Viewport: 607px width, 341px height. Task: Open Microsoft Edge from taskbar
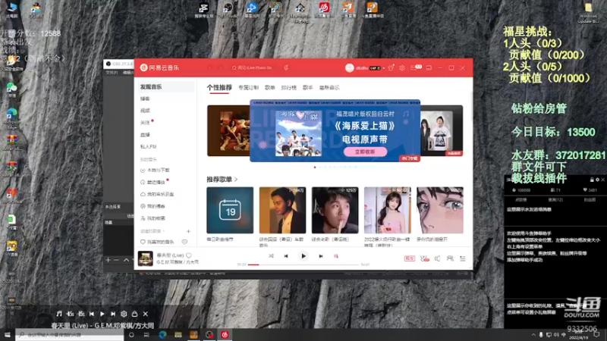coord(162,335)
